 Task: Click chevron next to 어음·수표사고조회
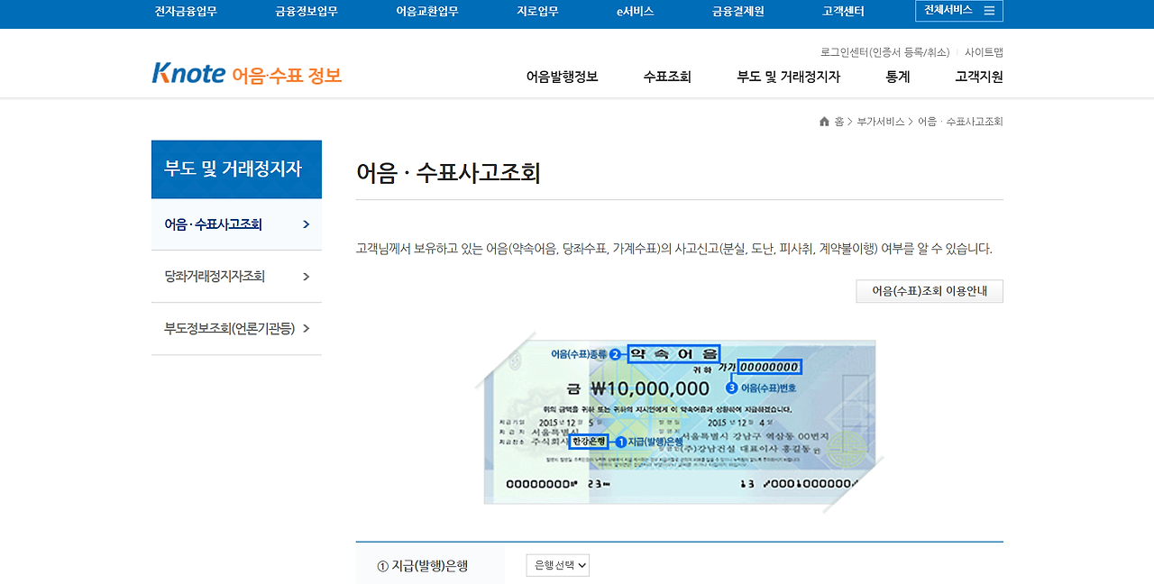307,224
